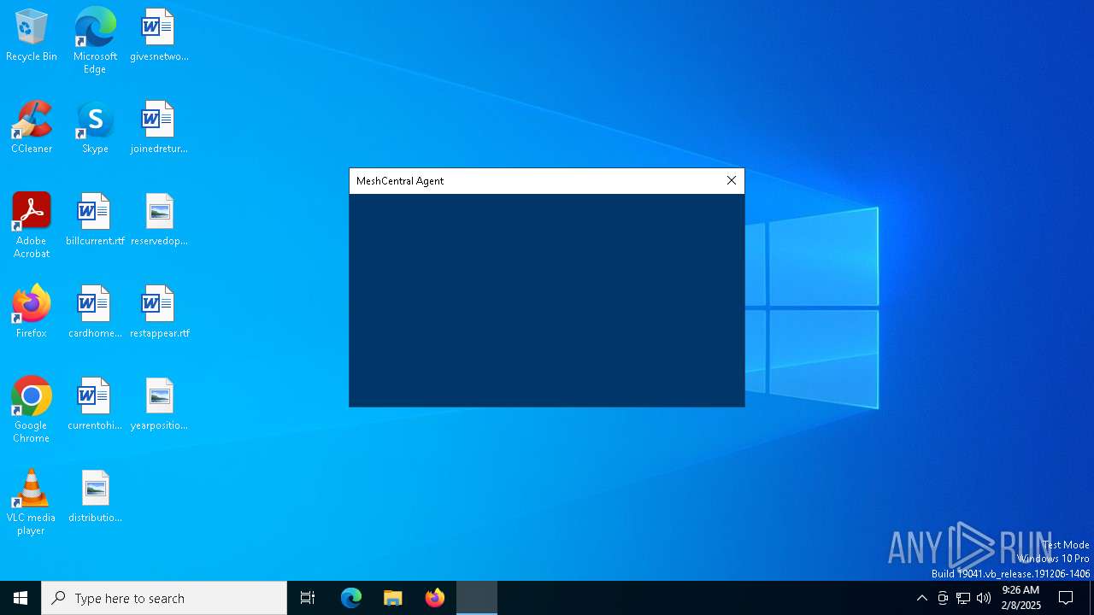Select the Microsoft Edge desktop shortcut

coord(95,40)
